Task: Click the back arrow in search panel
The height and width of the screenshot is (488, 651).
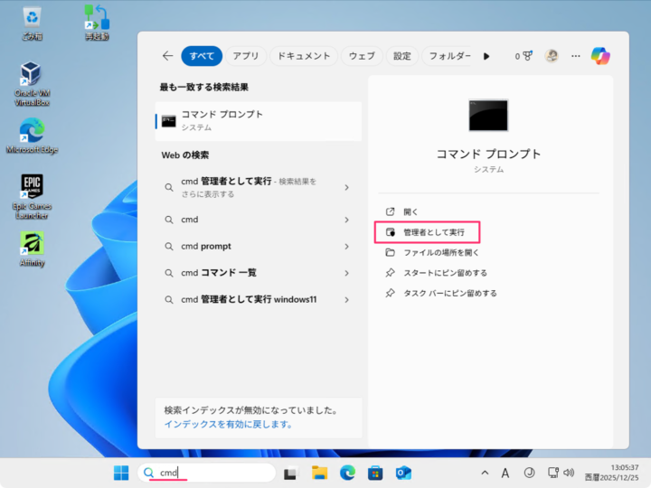Action: pyautogui.click(x=167, y=56)
